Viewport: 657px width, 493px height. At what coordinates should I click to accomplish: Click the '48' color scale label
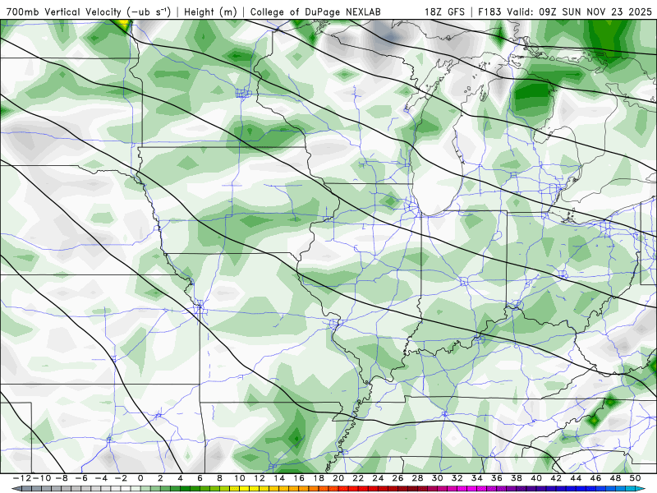point(615,478)
